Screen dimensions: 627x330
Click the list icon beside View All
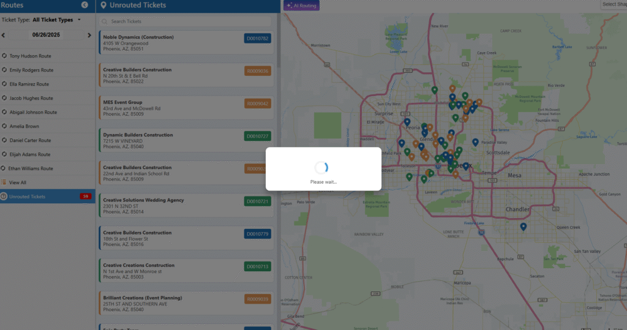4,182
